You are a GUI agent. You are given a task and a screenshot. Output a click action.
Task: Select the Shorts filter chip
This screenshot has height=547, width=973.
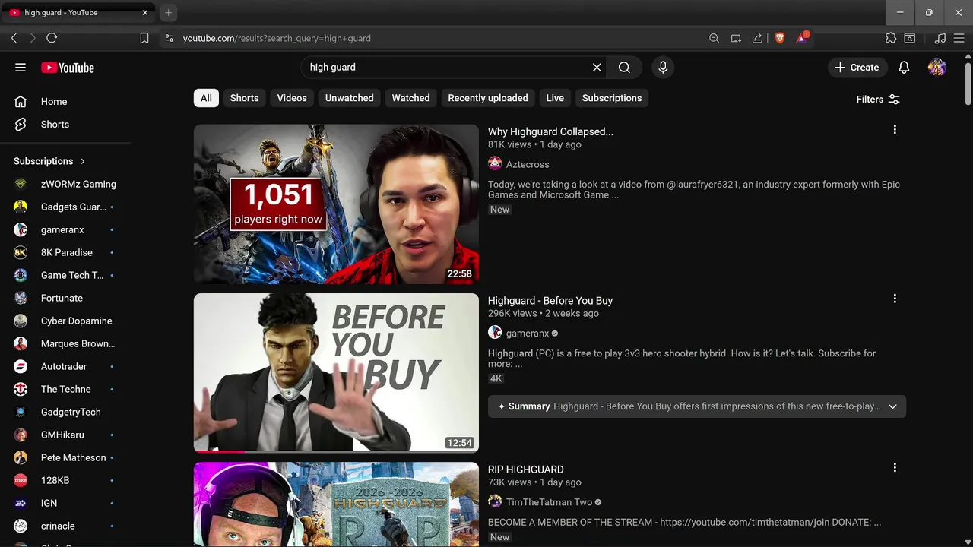coord(245,98)
